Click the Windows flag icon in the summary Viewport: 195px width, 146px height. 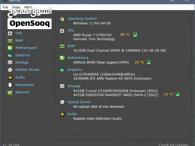coord(62,19)
